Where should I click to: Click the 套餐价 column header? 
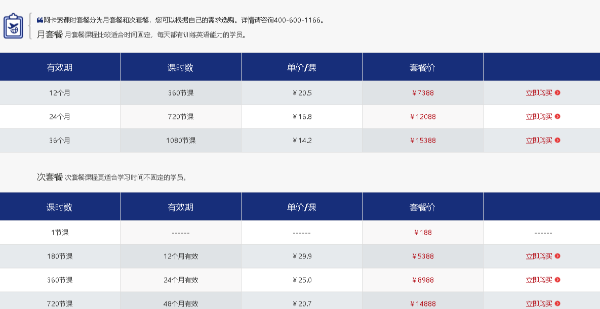coord(423,66)
